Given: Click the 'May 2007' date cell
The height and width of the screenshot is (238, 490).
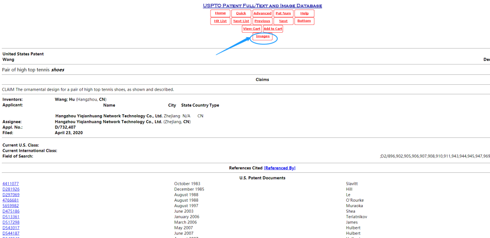Looking at the screenshot, I should click(184, 228).
